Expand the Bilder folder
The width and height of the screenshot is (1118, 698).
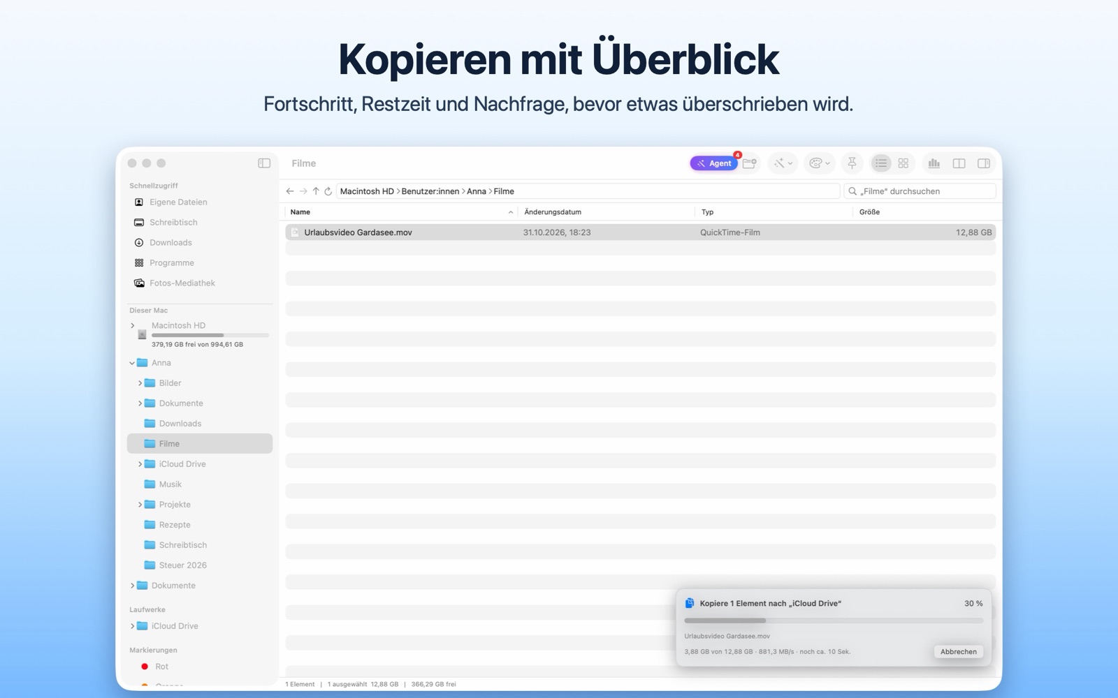click(x=140, y=383)
